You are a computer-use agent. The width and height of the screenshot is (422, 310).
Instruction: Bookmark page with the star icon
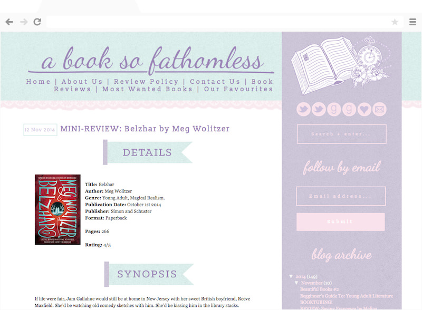pyautogui.click(x=395, y=22)
